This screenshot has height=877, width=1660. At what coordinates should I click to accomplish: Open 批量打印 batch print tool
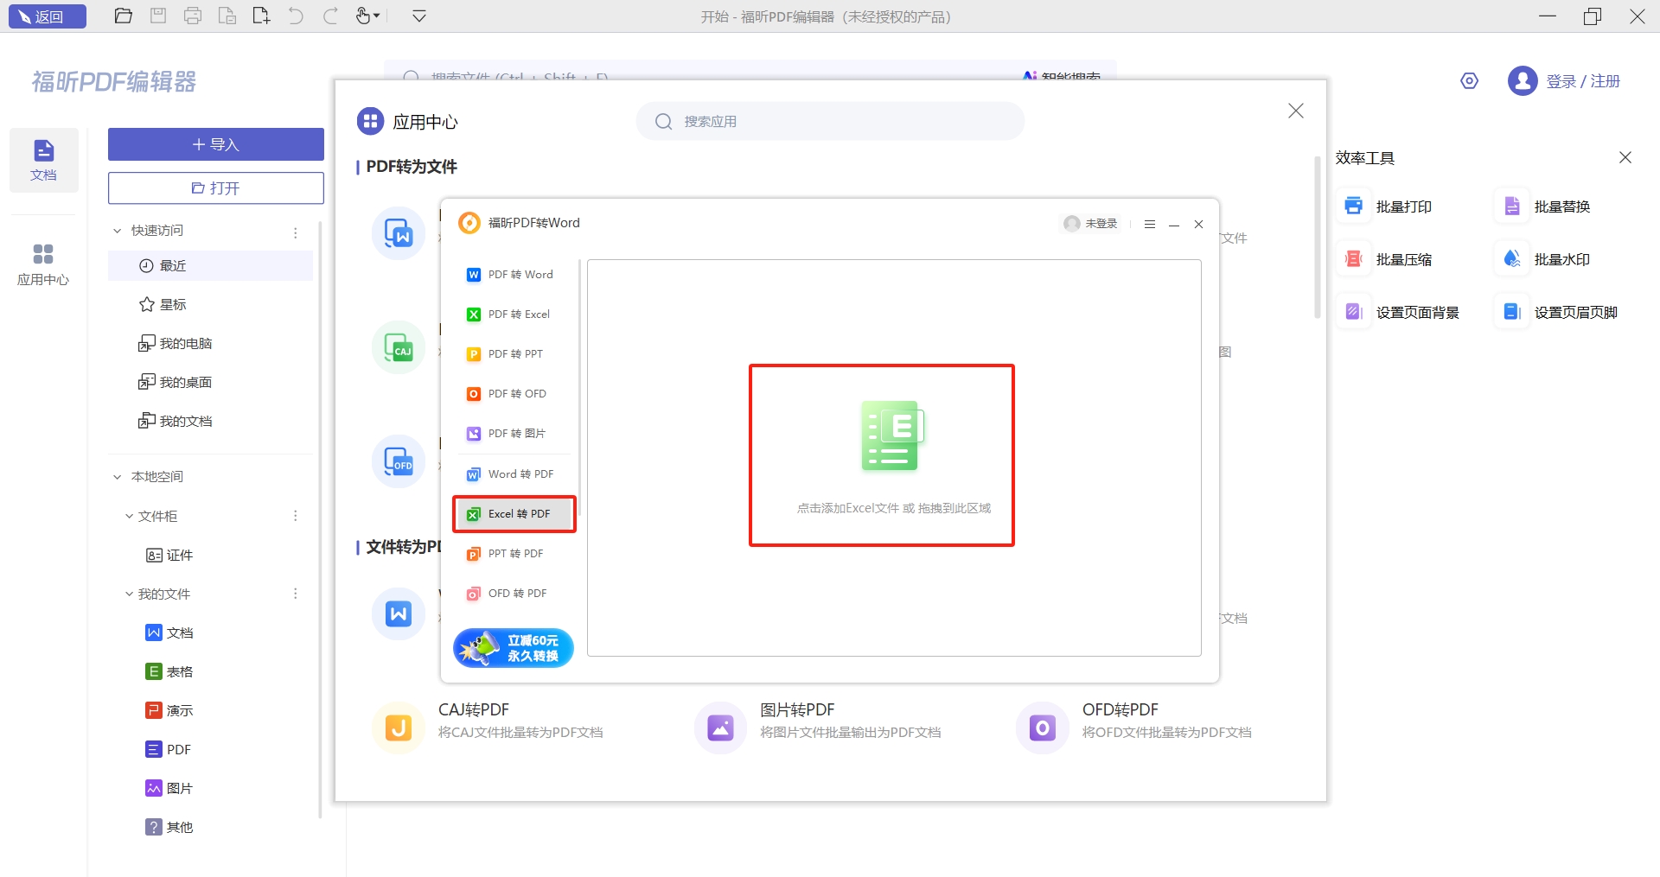pos(1389,207)
